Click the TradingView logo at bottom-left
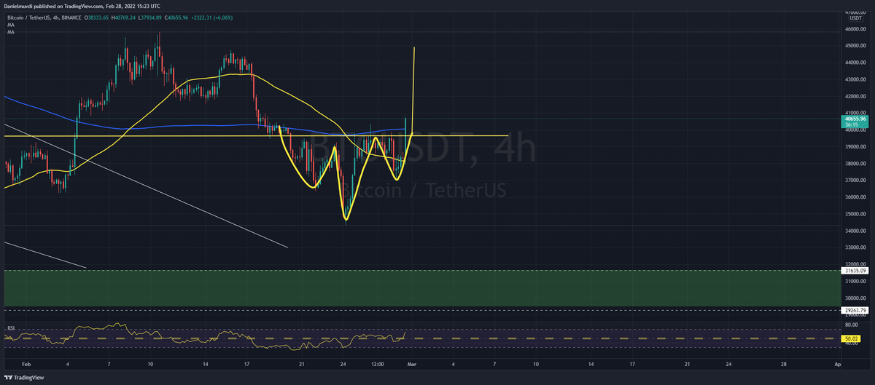The width and height of the screenshot is (875, 385). pyautogui.click(x=25, y=378)
